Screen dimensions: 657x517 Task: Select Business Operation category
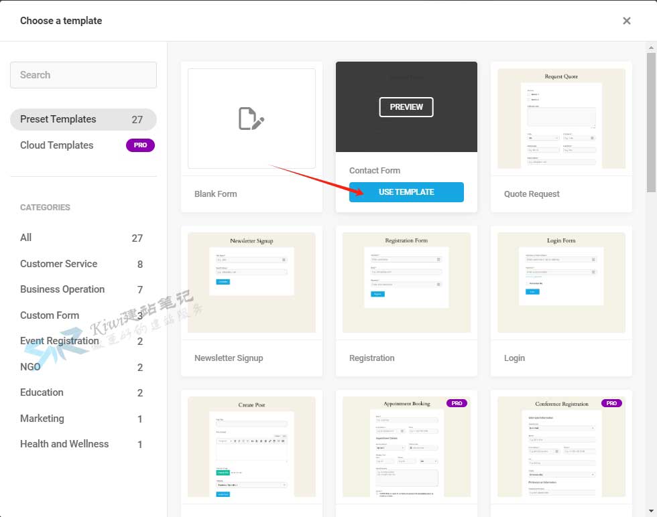[x=62, y=289]
